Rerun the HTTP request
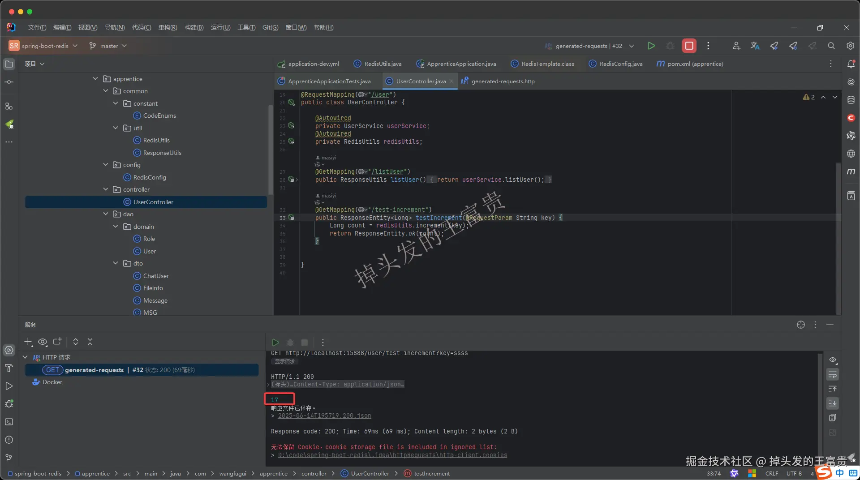The height and width of the screenshot is (480, 860). (275, 343)
